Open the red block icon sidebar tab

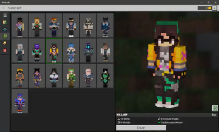click(x=5, y=50)
